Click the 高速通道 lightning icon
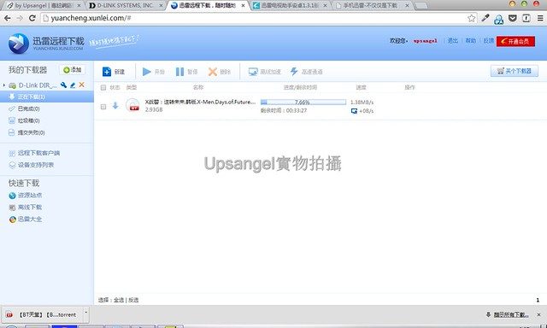547x328 pixels. click(294, 72)
